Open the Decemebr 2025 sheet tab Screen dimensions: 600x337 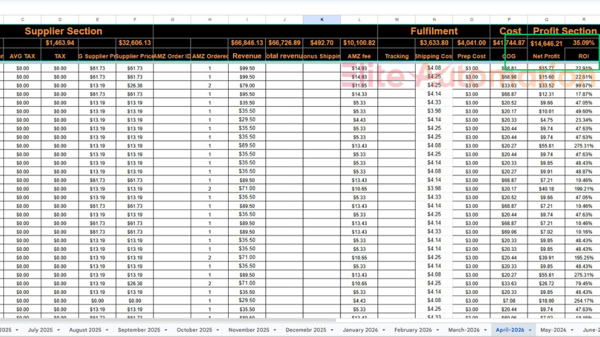[306, 330]
